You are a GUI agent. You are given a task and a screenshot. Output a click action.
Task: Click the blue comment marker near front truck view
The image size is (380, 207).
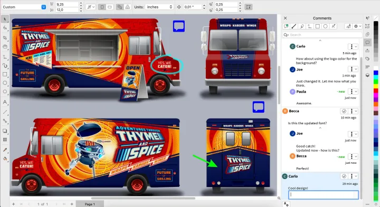(x=179, y=26)
